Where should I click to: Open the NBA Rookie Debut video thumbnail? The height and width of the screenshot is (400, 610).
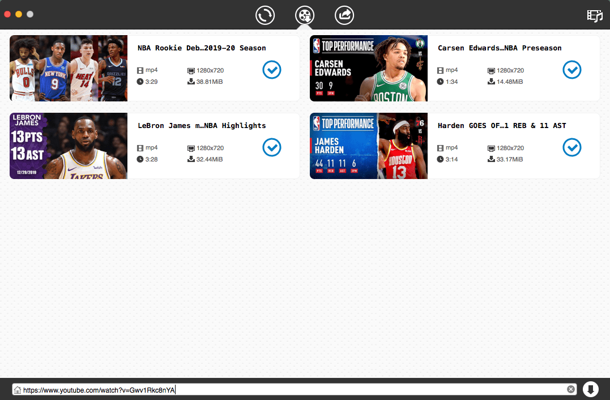pos(69,69)
